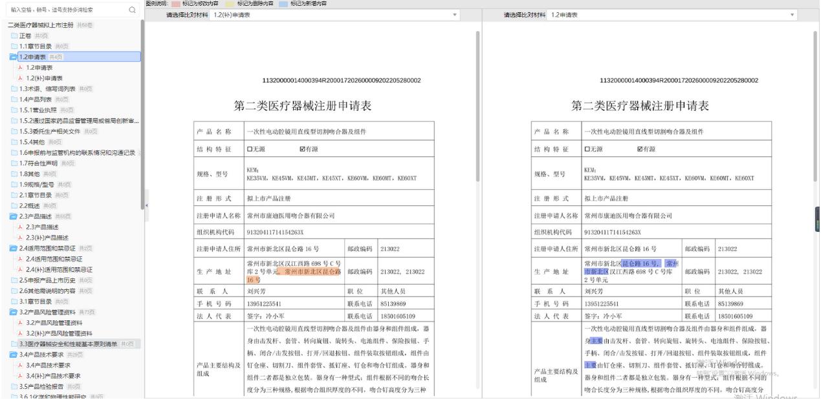Screen dimensions: 821x399
Task: Click the folder icon beside 2.5申报产品上市历史
Action: tap(14, 280)
